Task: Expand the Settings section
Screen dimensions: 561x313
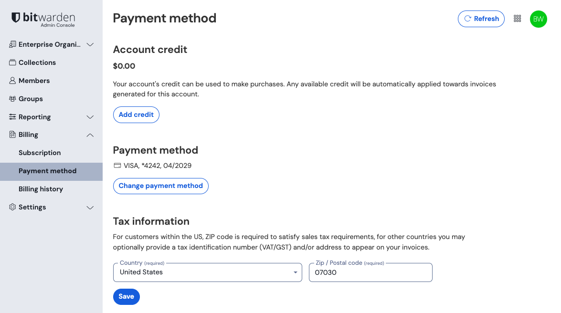Action: pyautogui.click(x=90, y=207)
